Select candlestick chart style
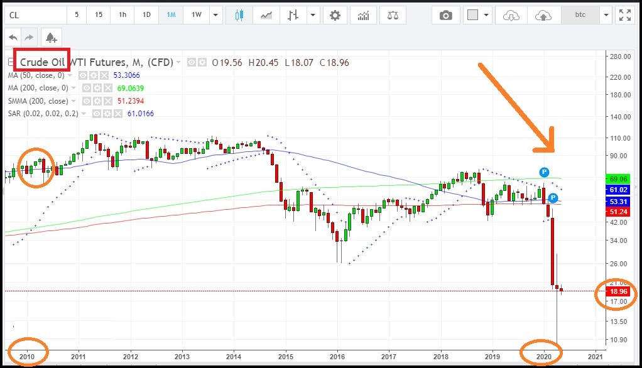This screenshot has width=642, height=368. (x=239, y=15)
